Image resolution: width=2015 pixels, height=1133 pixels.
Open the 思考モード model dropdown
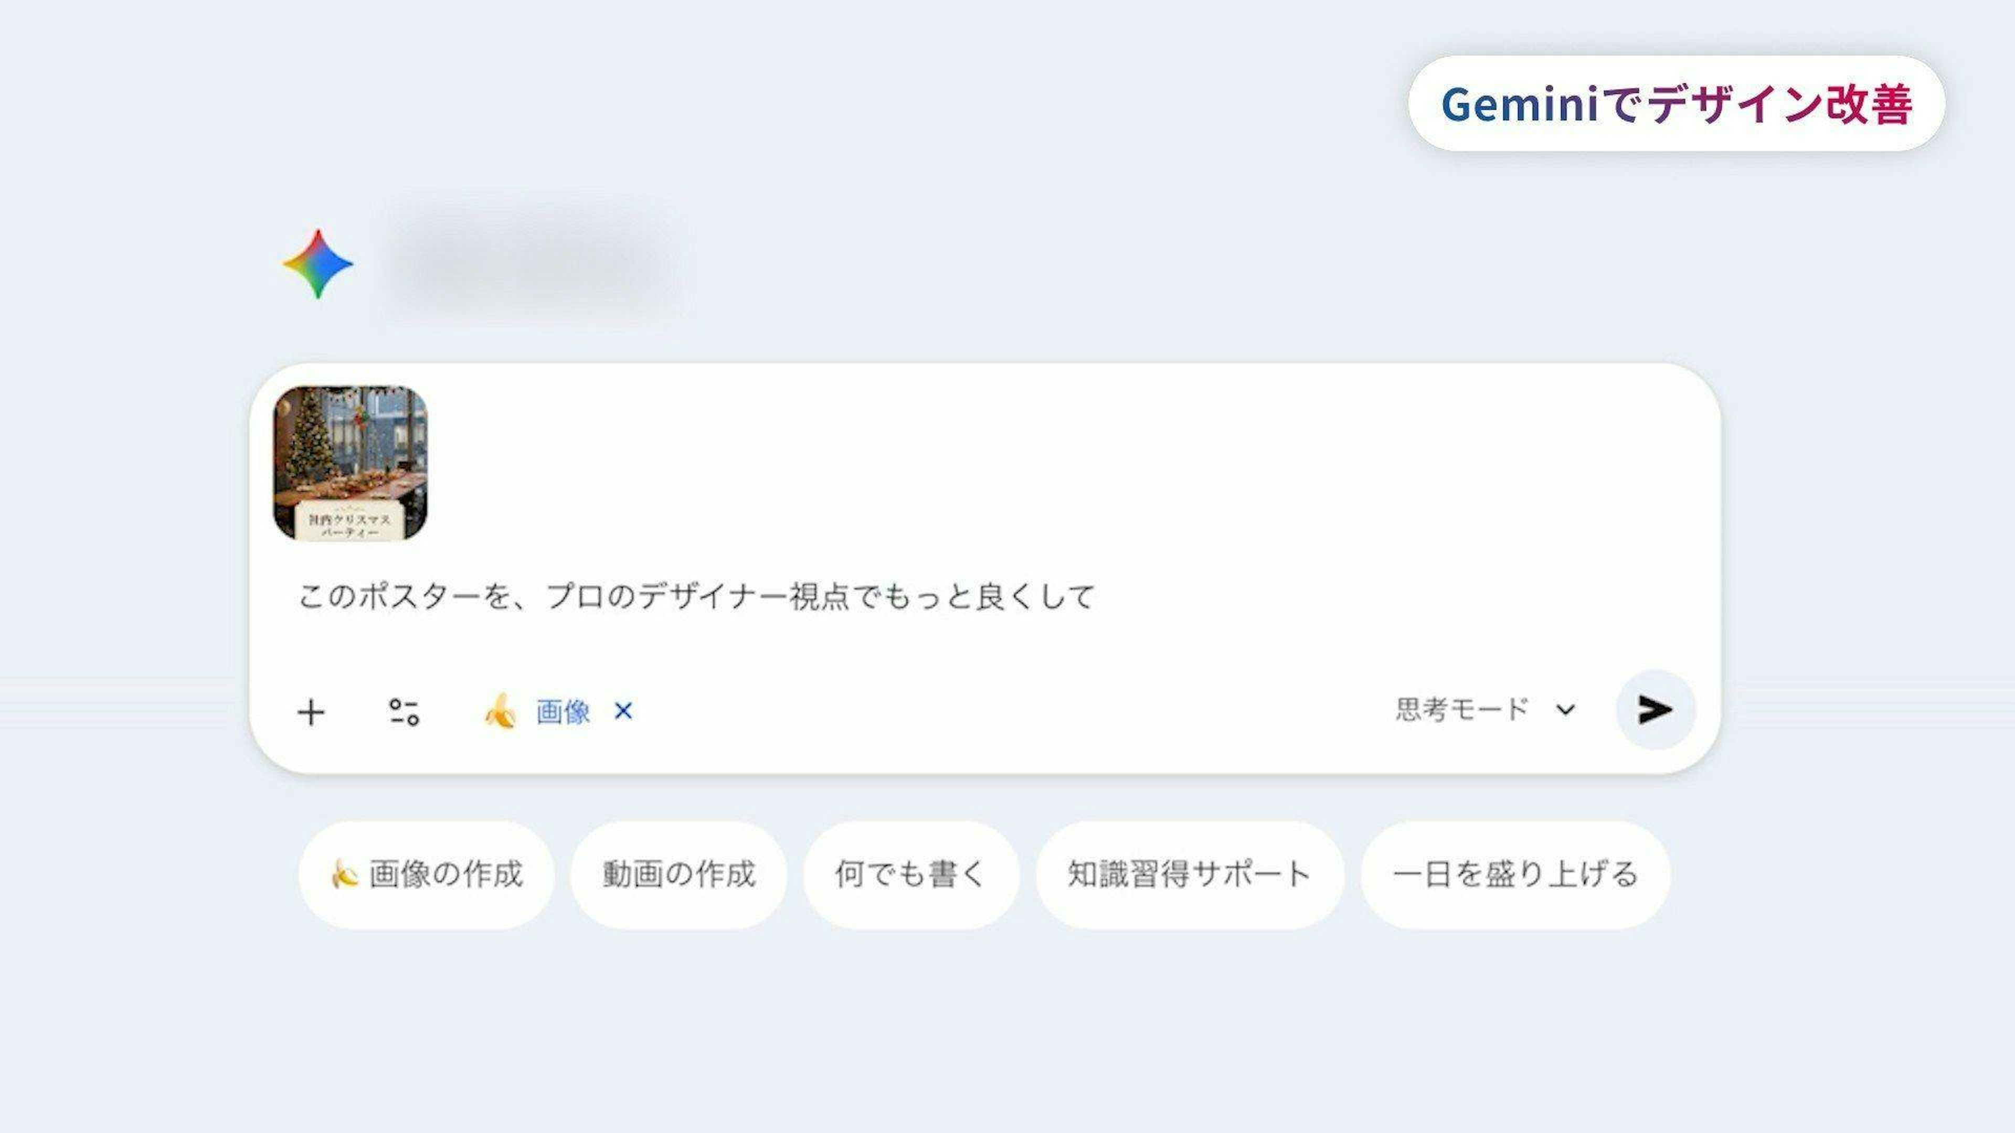1461,710
